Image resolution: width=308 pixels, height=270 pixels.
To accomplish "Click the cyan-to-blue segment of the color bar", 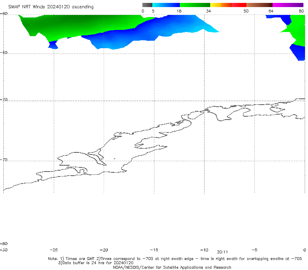I will (166, 5).
